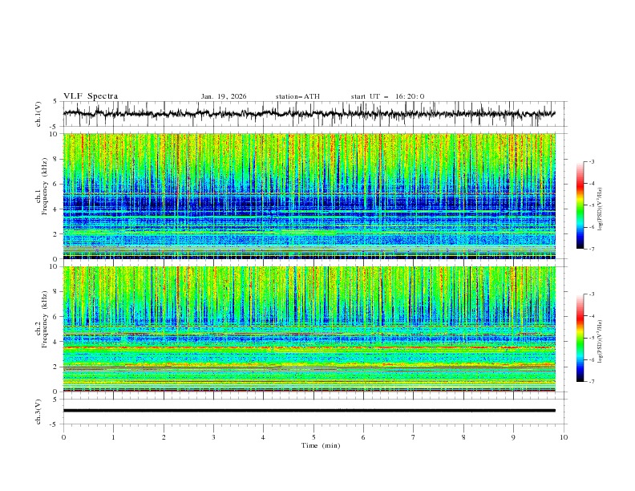This screenshot has height=491, width=635.
Task: Click time axis tick label '3'
Action: (213, 437)
